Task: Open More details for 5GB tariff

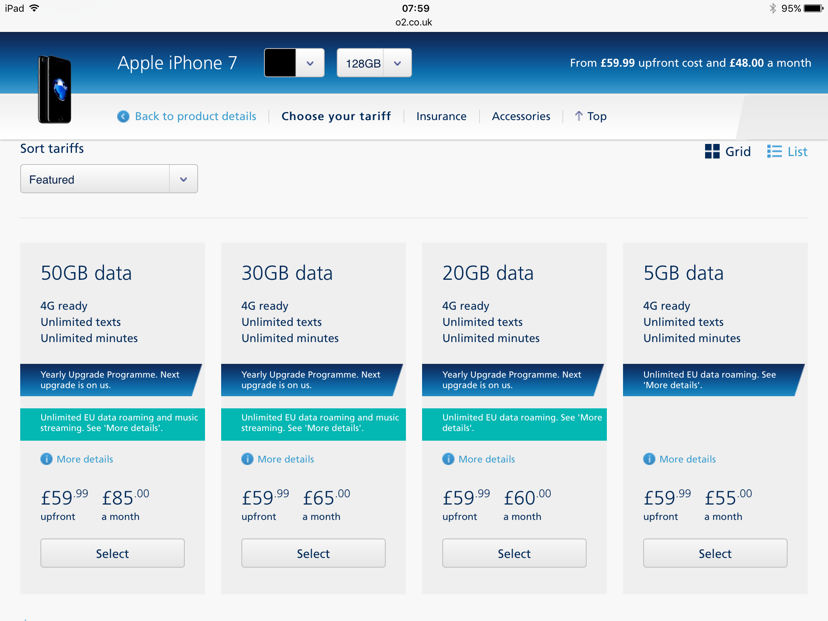Action: [680, 459]
